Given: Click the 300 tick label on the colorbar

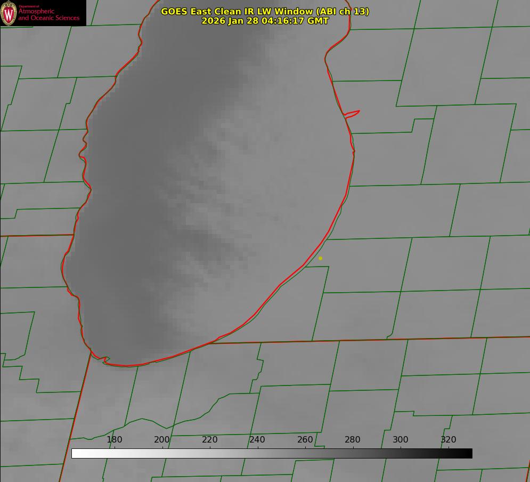Looking at the screenshot, I should pyautogui.click(x=401, y=440).
